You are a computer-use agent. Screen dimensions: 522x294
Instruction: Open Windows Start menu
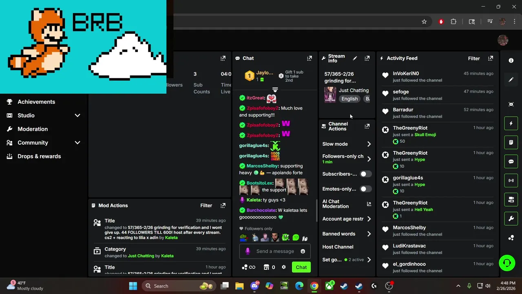133,286
